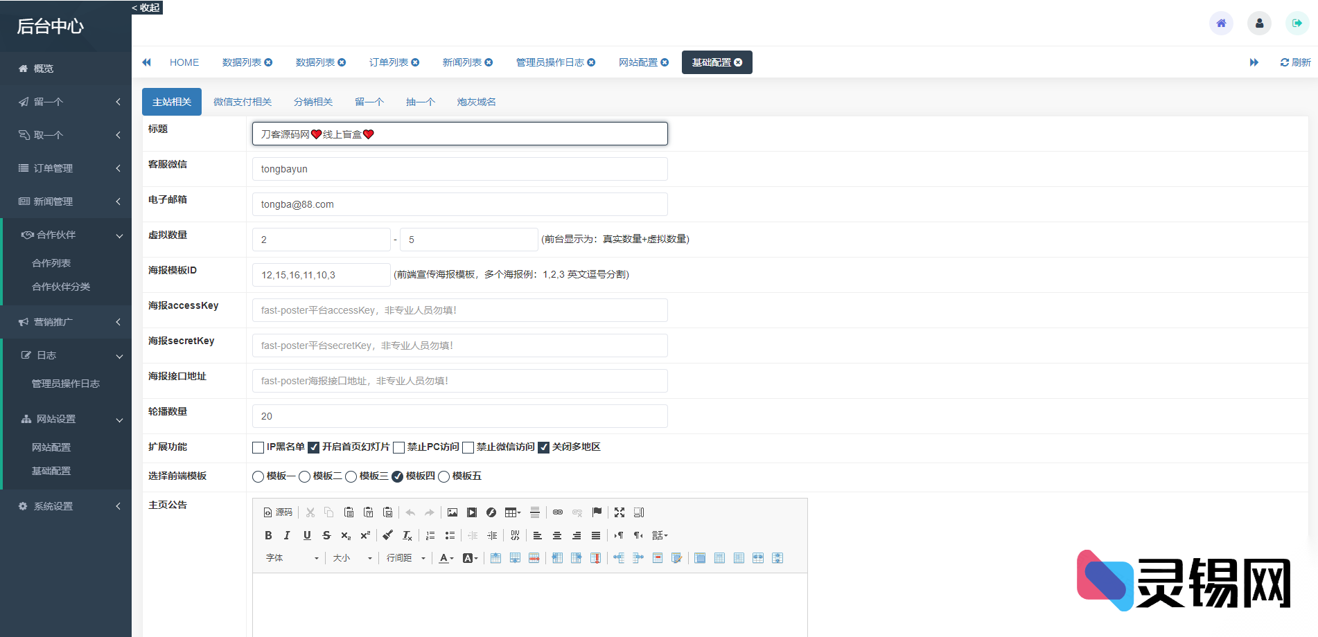
Task: Click the Insert Link icon in the editor
Action: pyautogui.click(x=557, y=512)
